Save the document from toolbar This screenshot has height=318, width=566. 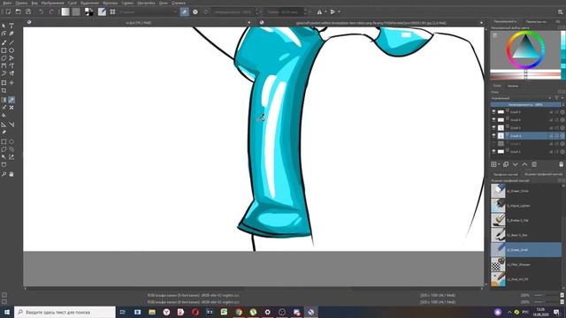click(28, 11)
